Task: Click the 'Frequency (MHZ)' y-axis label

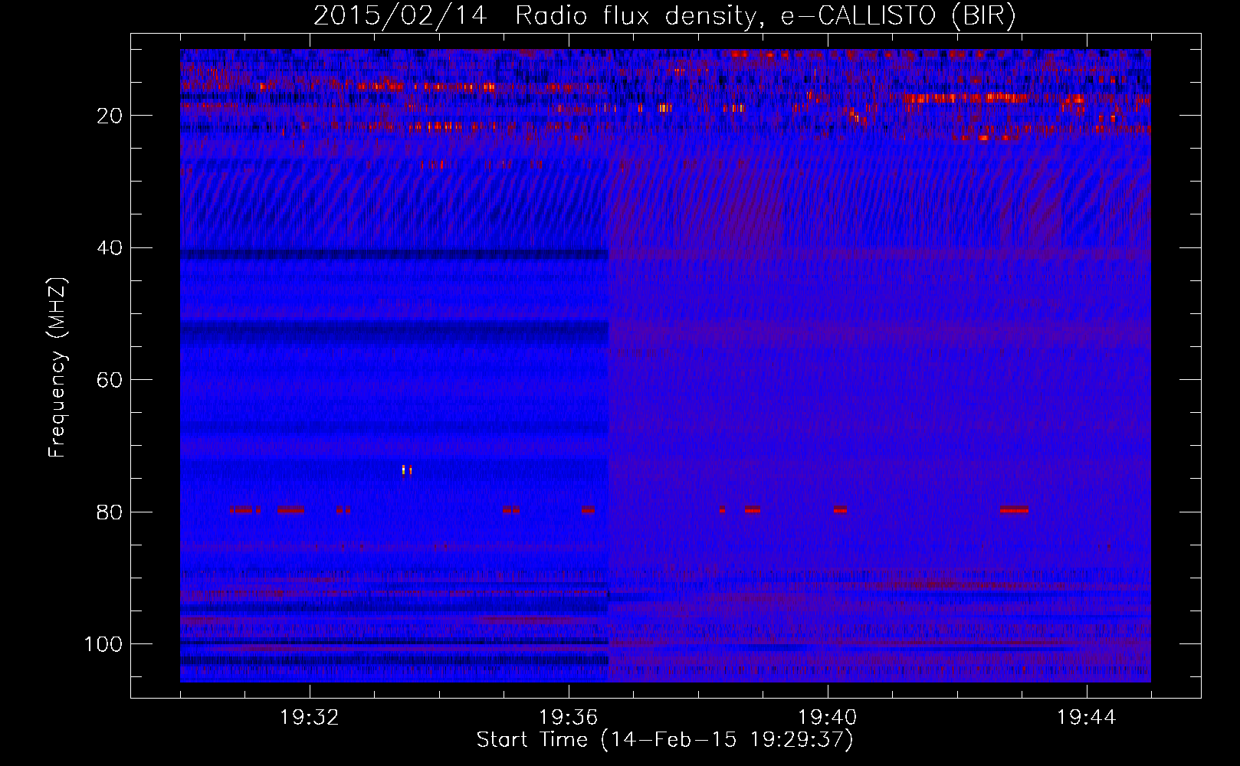Action: (57, 368)
